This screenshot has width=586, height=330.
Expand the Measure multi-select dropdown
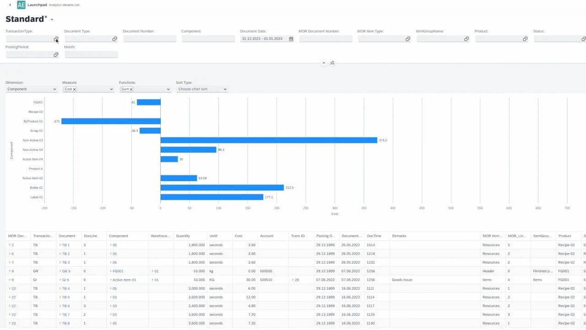coord(111,89)
